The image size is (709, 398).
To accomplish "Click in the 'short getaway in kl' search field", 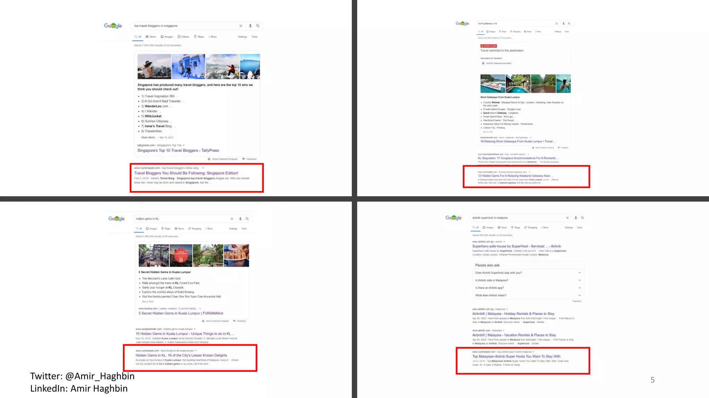I will 512,23.
